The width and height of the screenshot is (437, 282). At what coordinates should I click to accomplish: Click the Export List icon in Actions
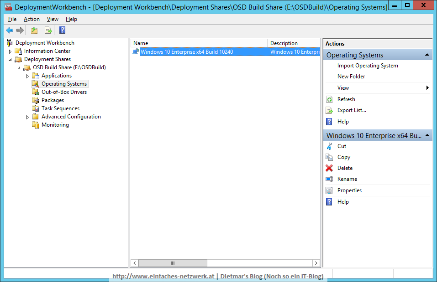coord(329,110)
